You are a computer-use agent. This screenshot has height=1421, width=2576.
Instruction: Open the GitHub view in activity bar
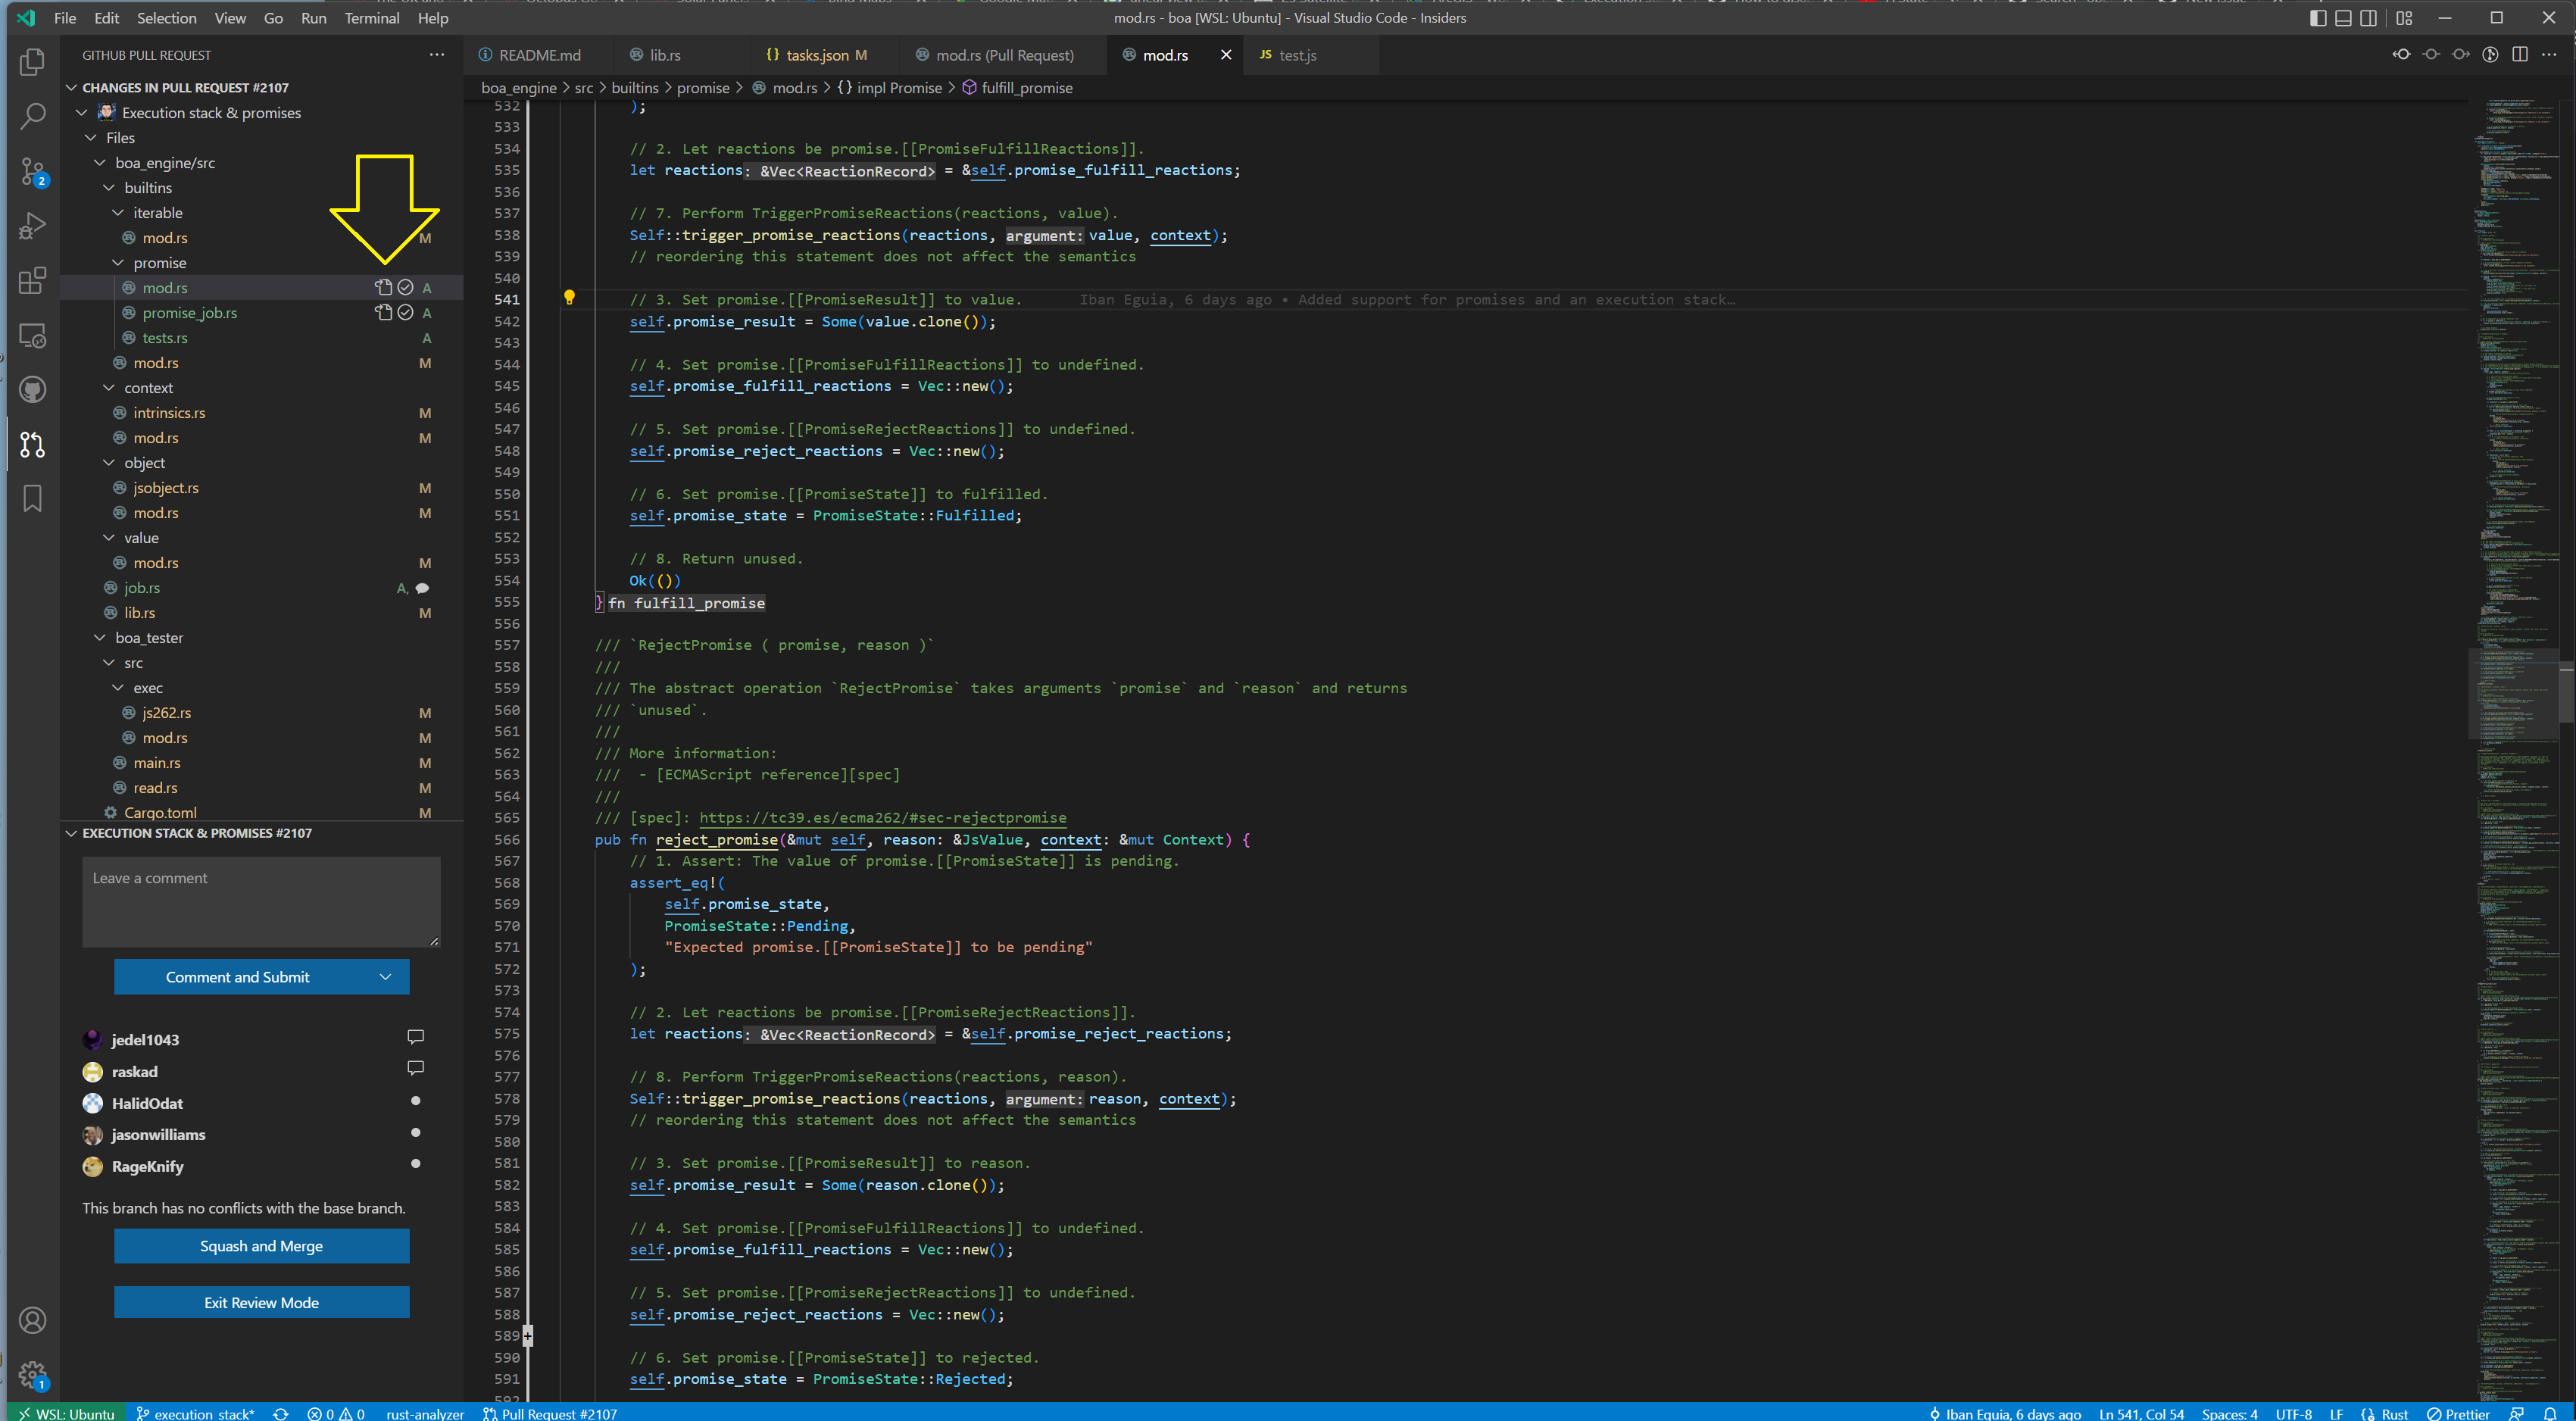(32, 389)
